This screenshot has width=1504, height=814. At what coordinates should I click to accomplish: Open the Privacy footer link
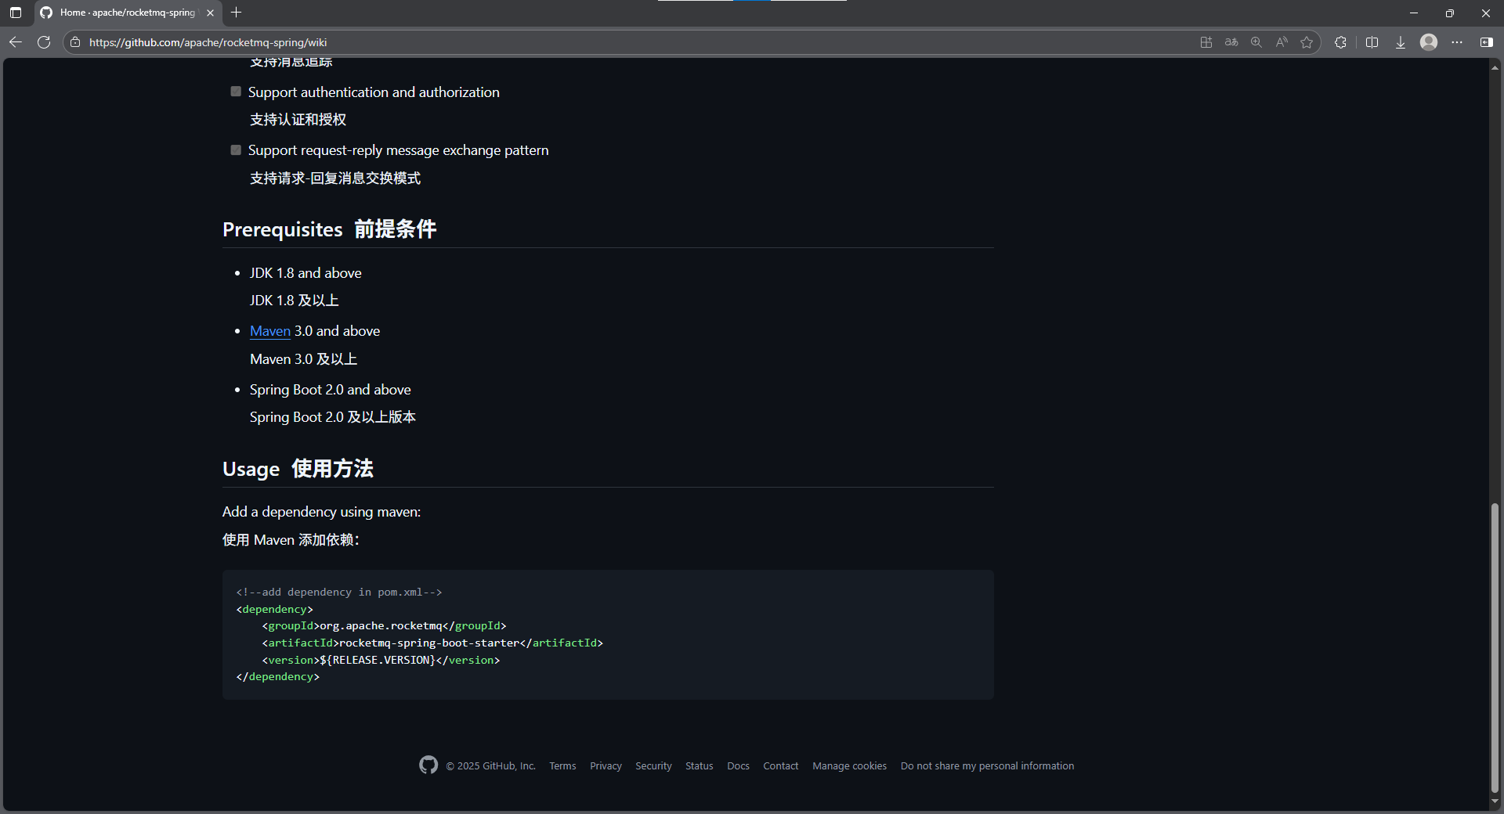605,765
